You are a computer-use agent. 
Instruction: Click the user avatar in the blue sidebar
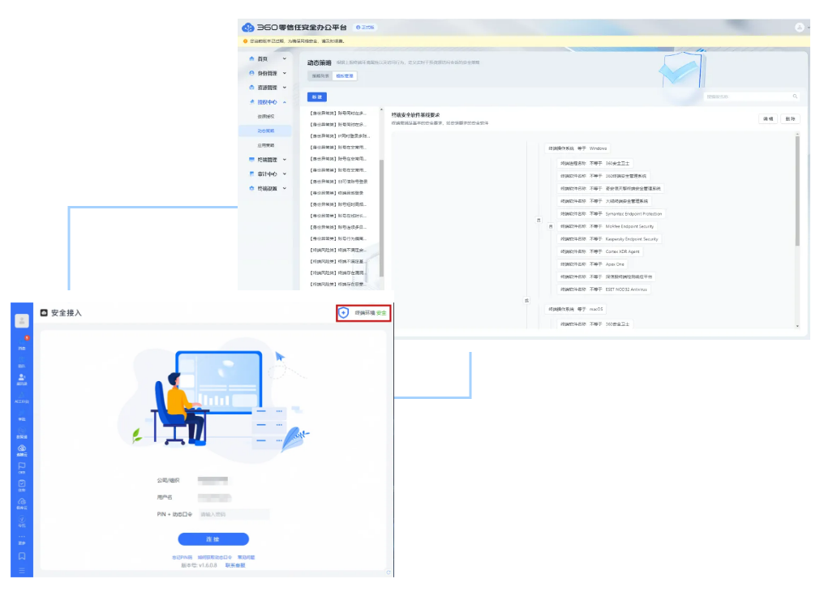22,319
